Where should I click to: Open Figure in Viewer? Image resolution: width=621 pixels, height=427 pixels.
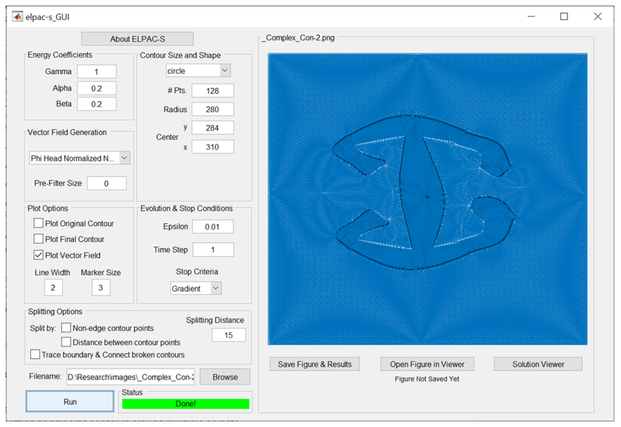427,364
